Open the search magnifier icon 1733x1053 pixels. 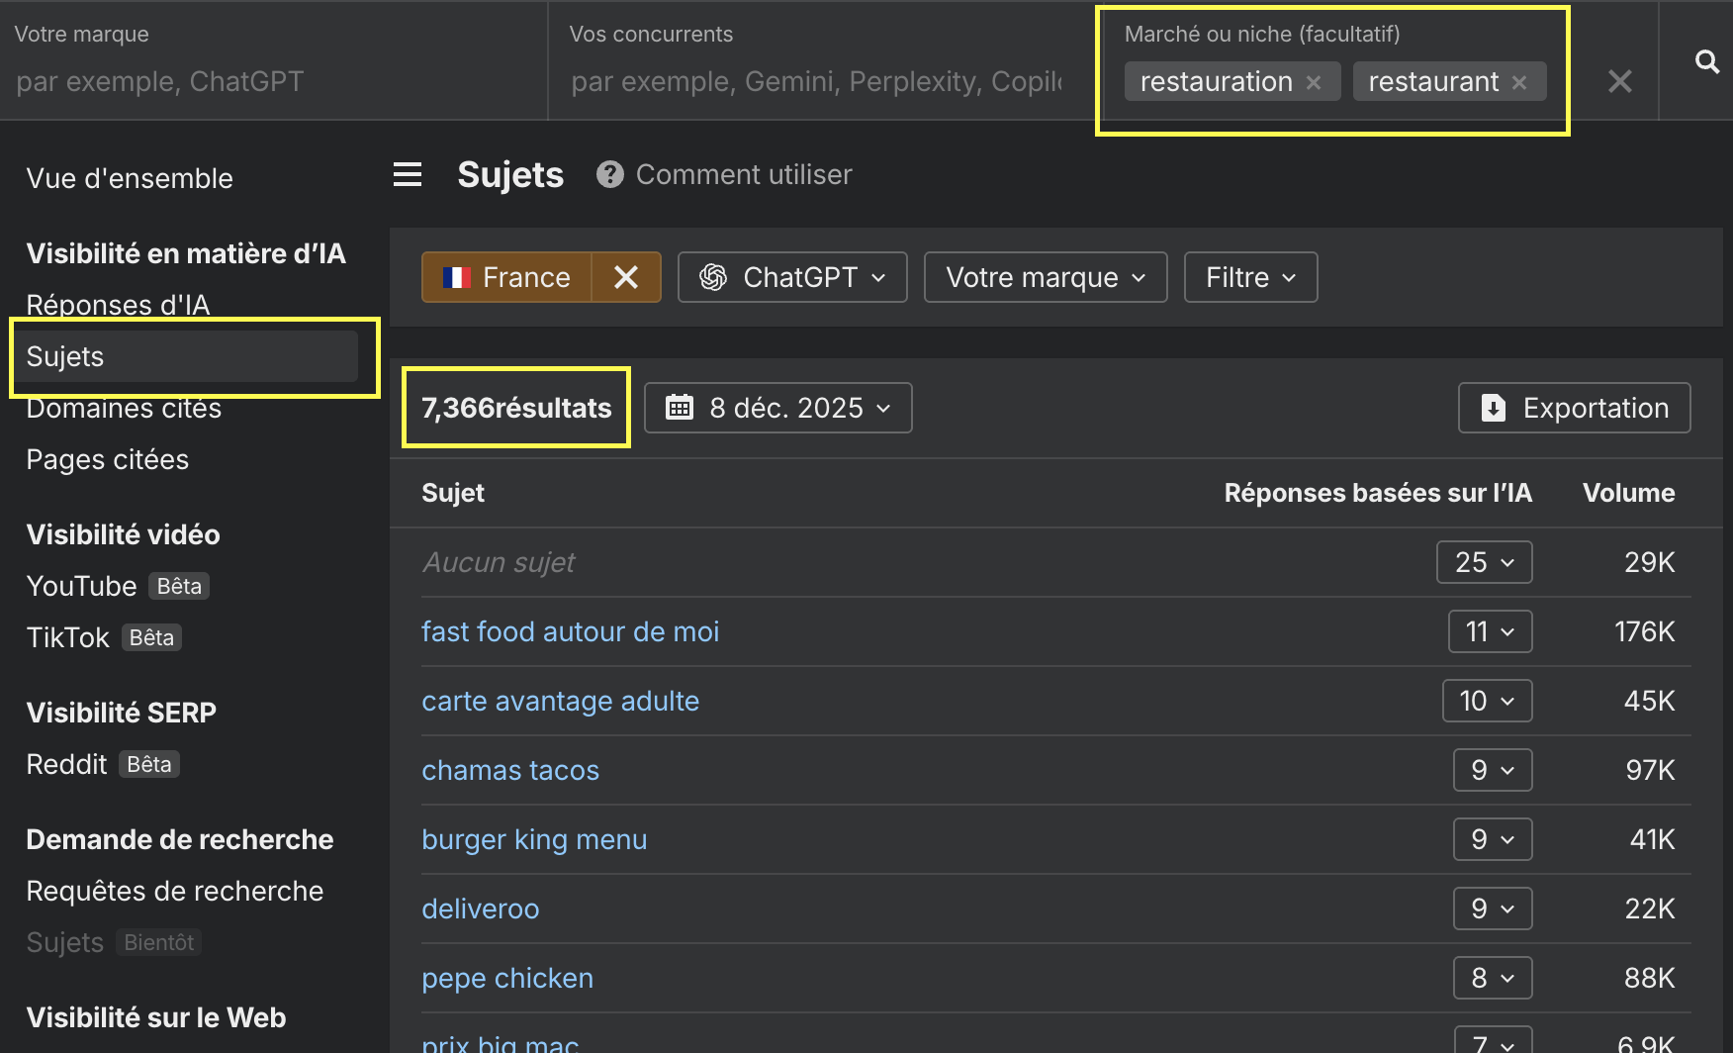[x=1707, y=61]
